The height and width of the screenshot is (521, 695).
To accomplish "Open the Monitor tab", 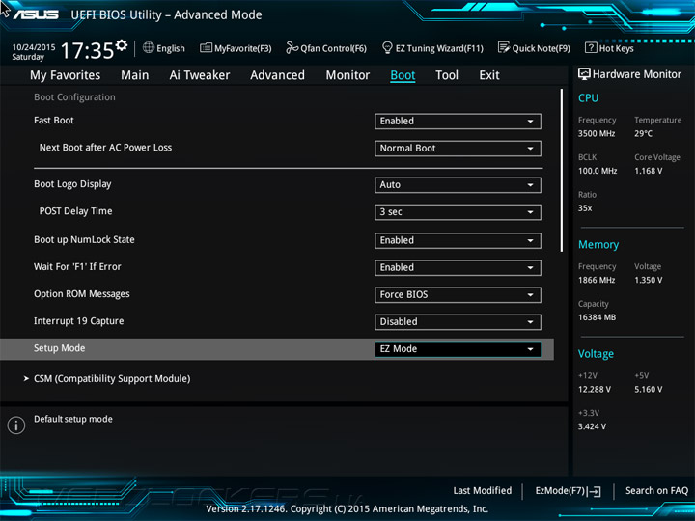I will point(347,75).
